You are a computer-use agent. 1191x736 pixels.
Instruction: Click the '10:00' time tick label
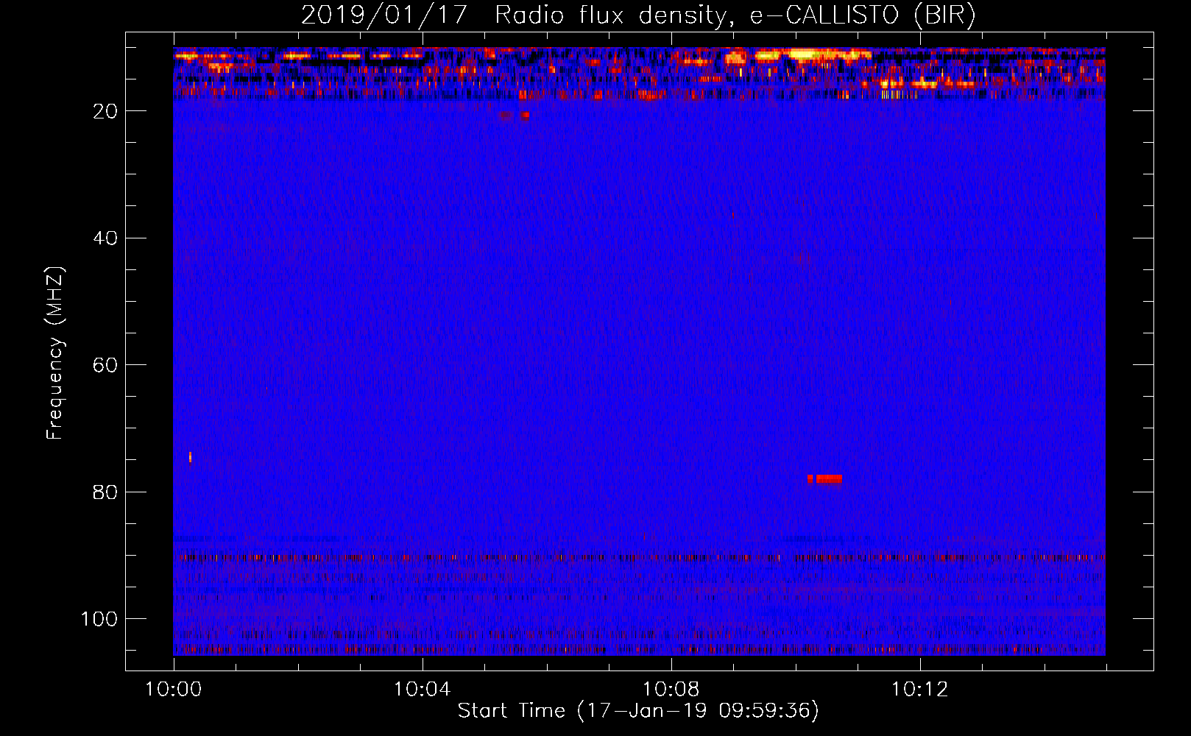pos(174,690)
